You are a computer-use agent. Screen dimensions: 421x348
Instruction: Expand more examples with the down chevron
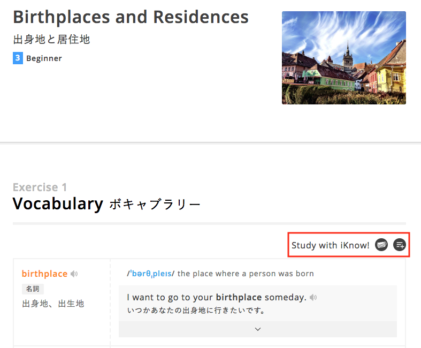[258, 329]
